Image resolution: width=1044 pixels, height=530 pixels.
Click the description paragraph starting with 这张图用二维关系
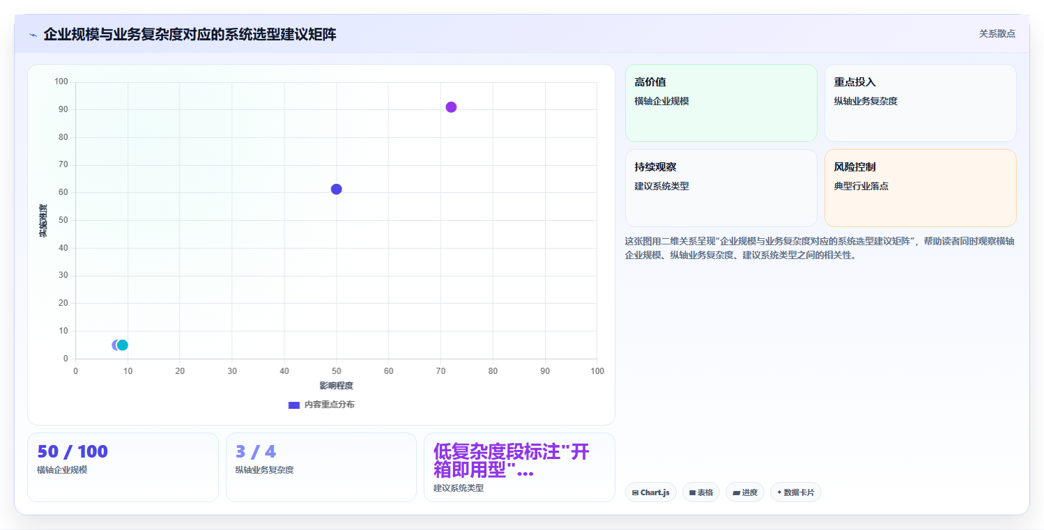click(x=820, y=248)
